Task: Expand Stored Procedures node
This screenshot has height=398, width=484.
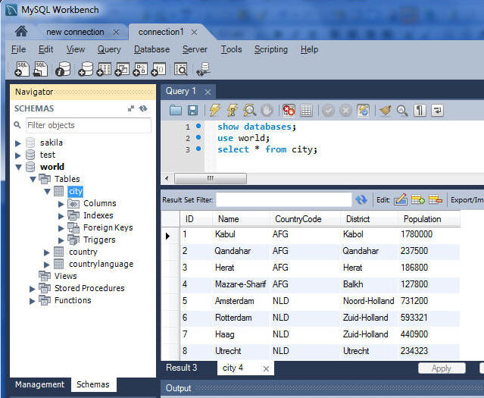Action: [x=32, y=289]
